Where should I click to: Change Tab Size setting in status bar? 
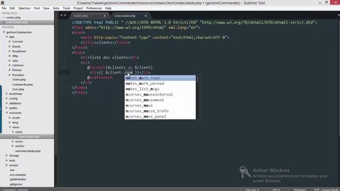coord(252,190)
